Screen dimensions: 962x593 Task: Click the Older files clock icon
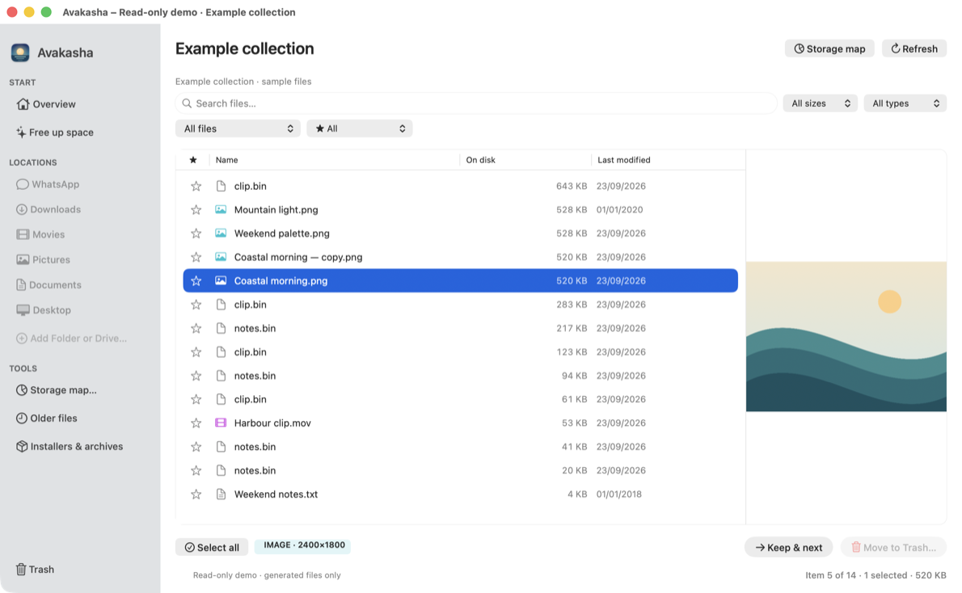point(22,418)
